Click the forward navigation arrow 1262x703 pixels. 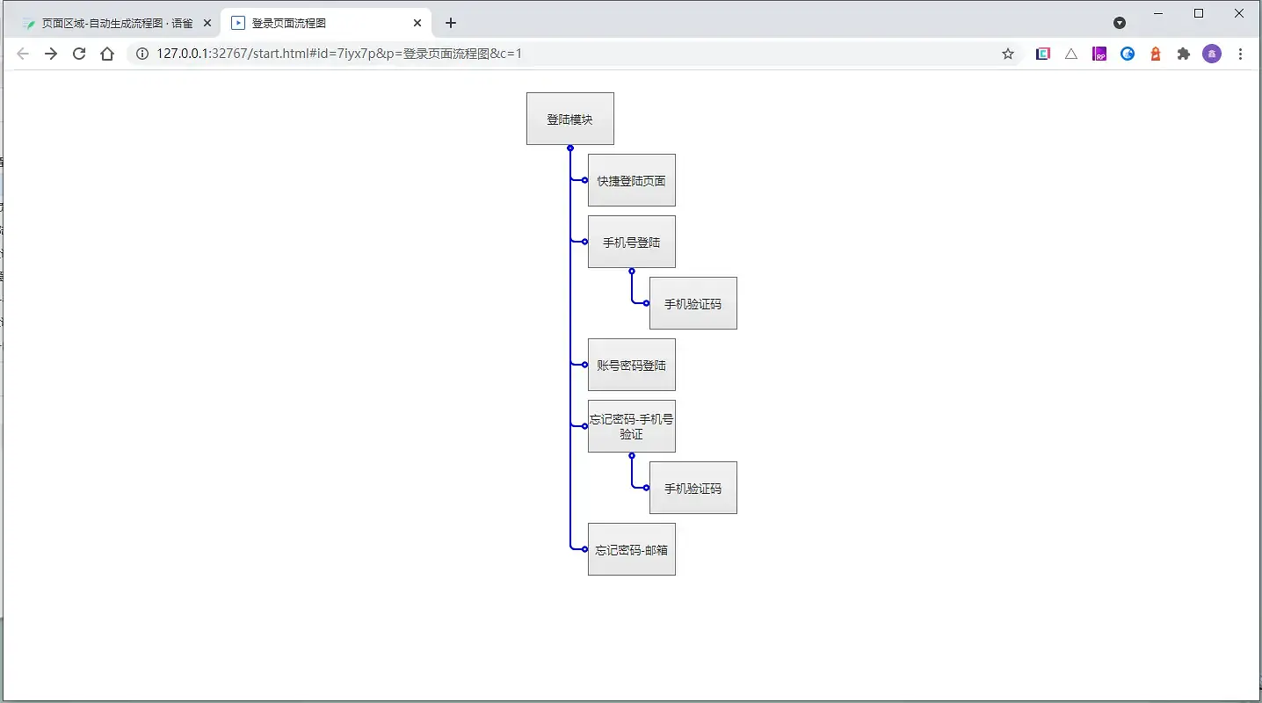51,54
